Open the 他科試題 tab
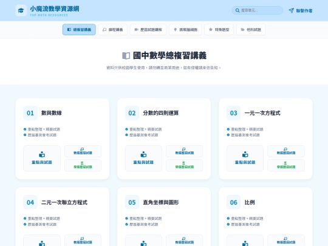The width and height of the screenshot is (328, 246). [251, 30]
